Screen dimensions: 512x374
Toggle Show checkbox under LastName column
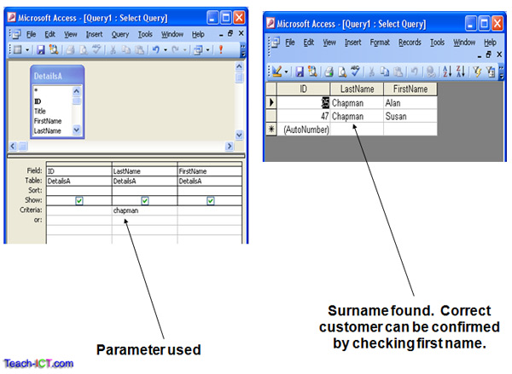pos(144,200)
